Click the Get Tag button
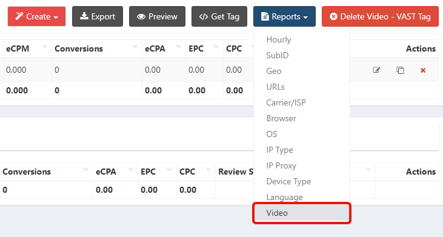 [x=219, y=16]
